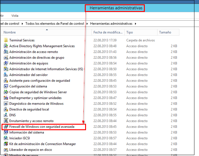Click the DNS shortcut icon
This screenshot has height=156, width=199.
pyautogui.click(x=6, y=115)
